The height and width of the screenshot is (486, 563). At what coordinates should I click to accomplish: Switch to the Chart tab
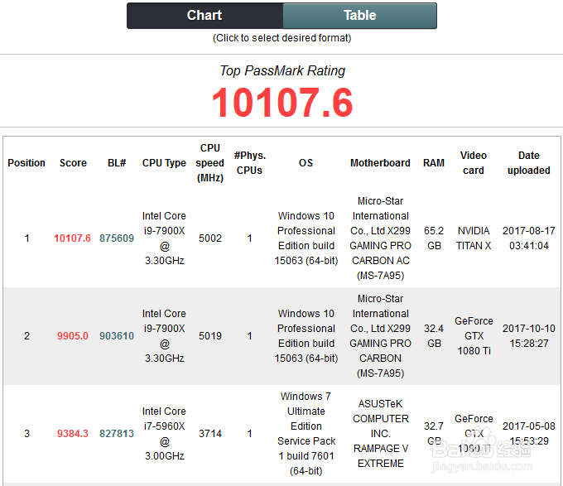coord(205,16)
